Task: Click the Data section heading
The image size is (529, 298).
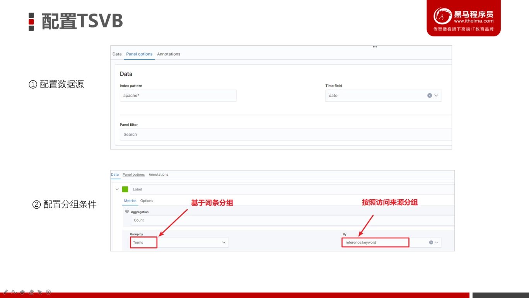Action: coord(126,74)
